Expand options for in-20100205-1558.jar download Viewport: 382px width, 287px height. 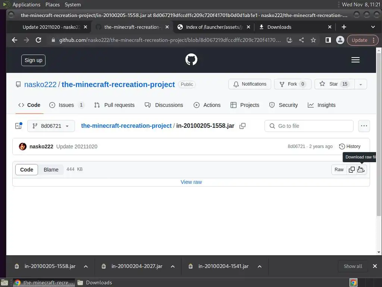click(86, 266)
